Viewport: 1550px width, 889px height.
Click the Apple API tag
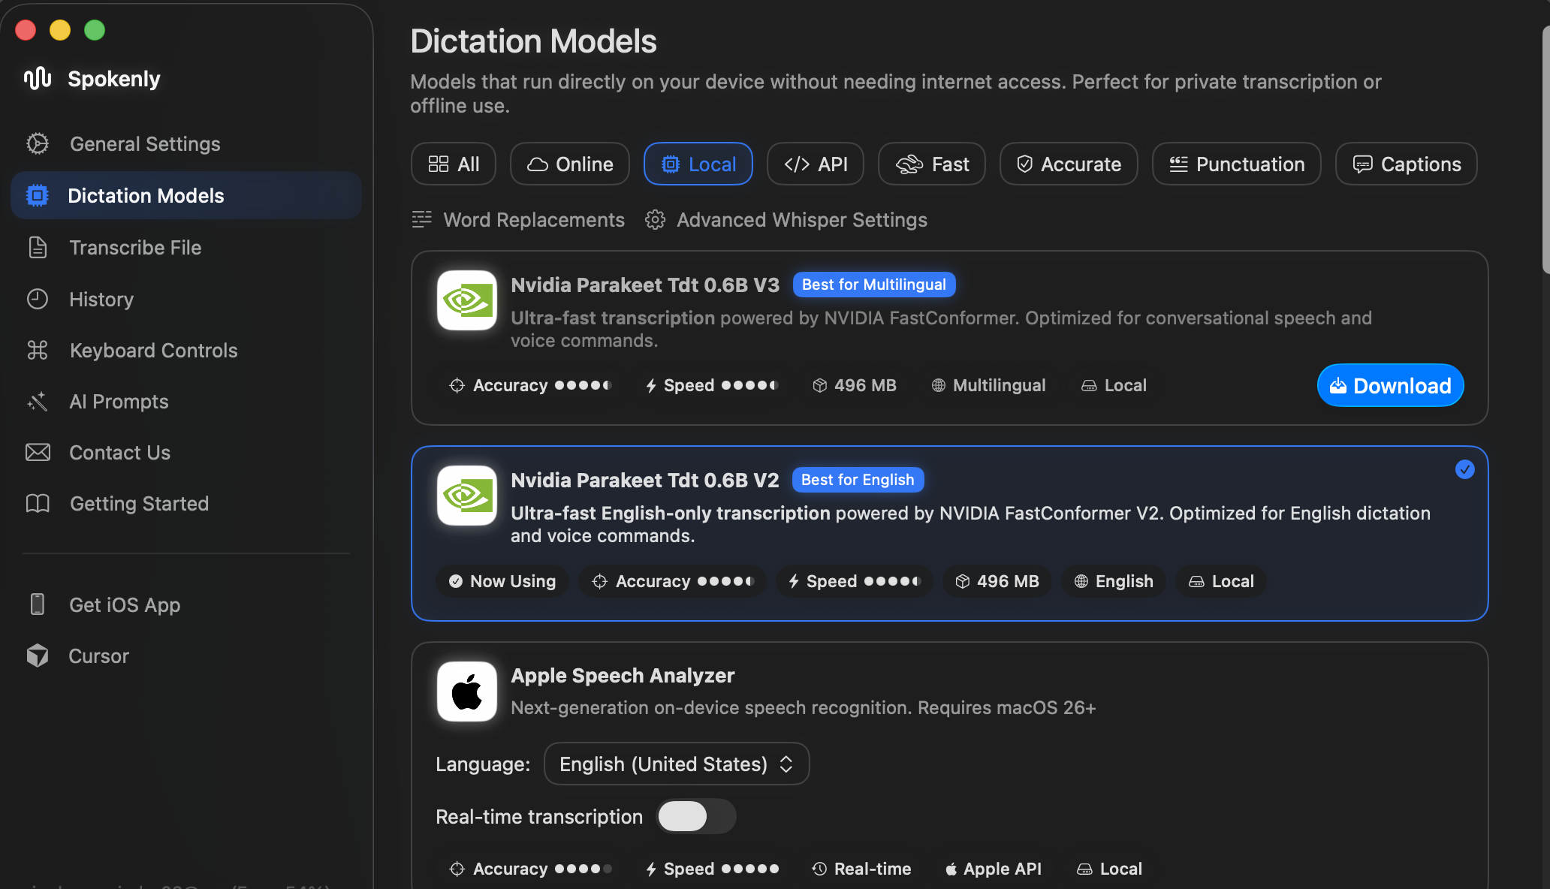pyautogui.click(x=993, y=869)
